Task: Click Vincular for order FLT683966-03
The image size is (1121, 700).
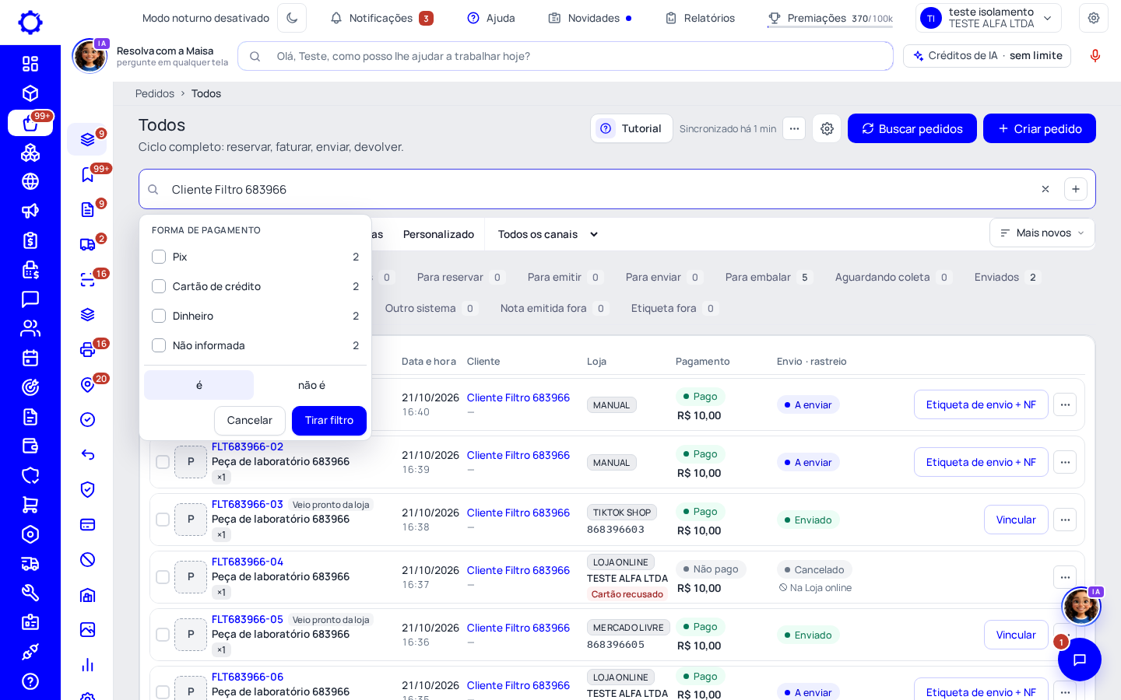Action: pos(1016,520)
